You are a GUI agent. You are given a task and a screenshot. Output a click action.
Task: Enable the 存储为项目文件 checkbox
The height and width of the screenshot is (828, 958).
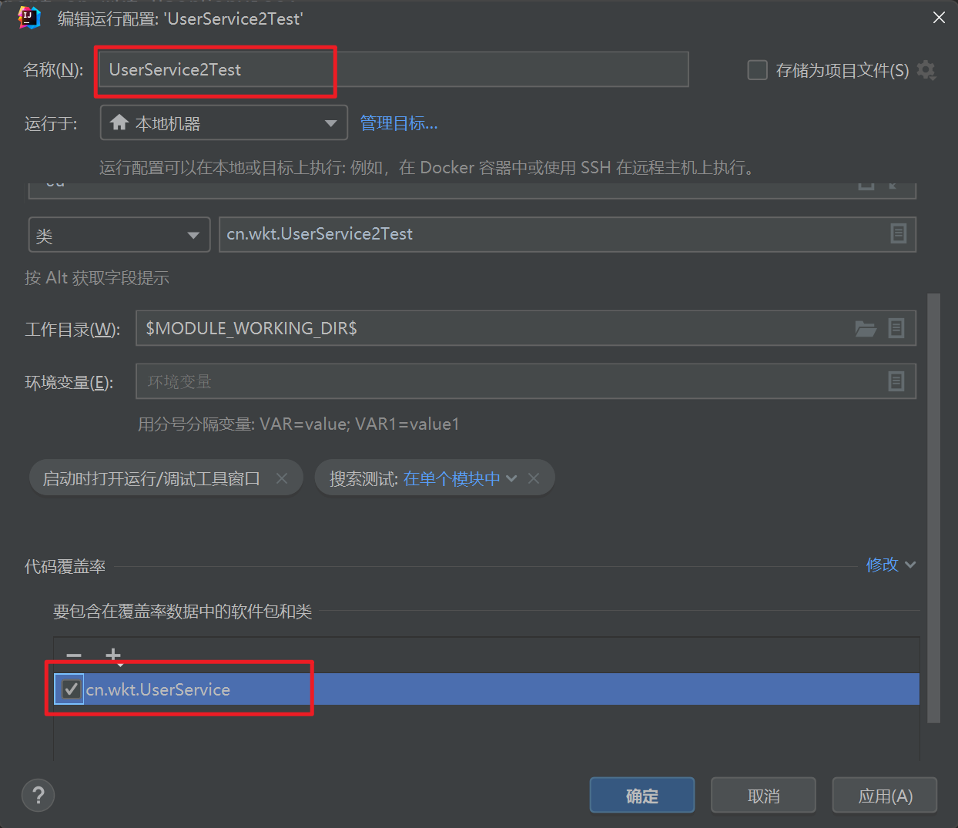(758, 71)
